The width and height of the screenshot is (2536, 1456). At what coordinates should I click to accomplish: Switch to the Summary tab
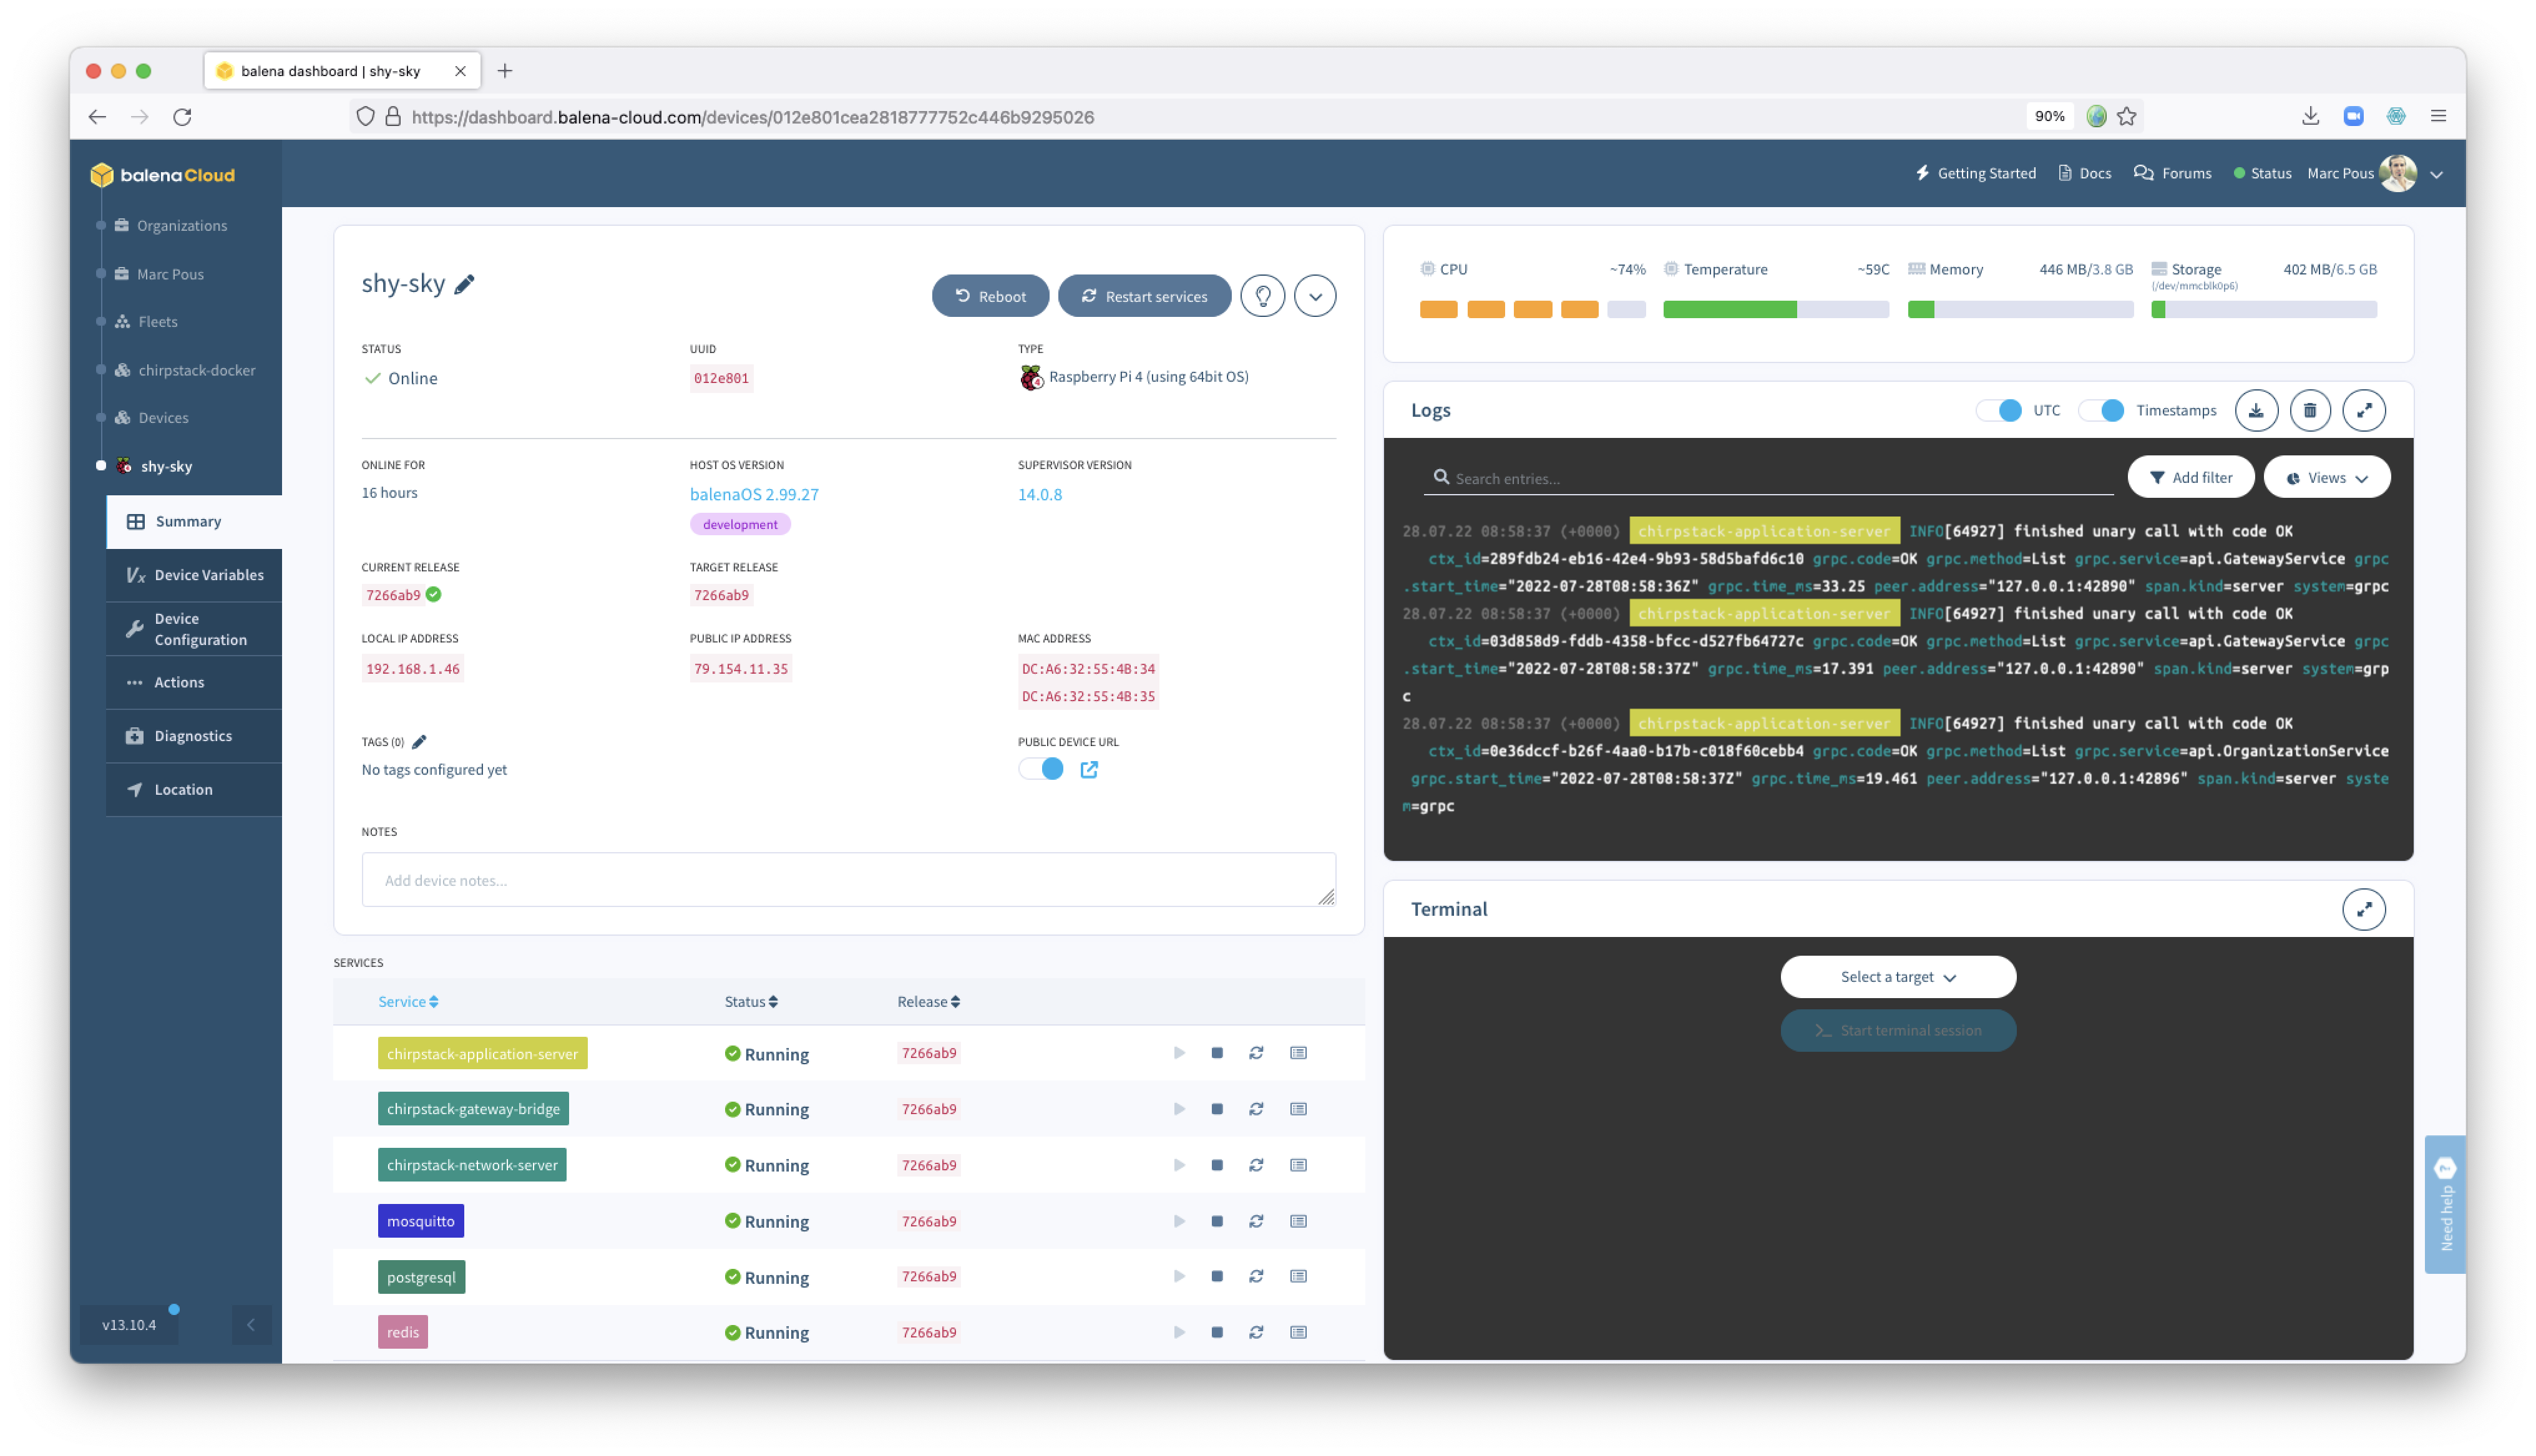188,520
